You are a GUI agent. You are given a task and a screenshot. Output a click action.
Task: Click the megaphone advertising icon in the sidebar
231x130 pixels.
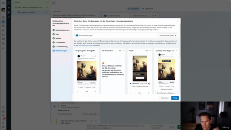tap(3, 35)
